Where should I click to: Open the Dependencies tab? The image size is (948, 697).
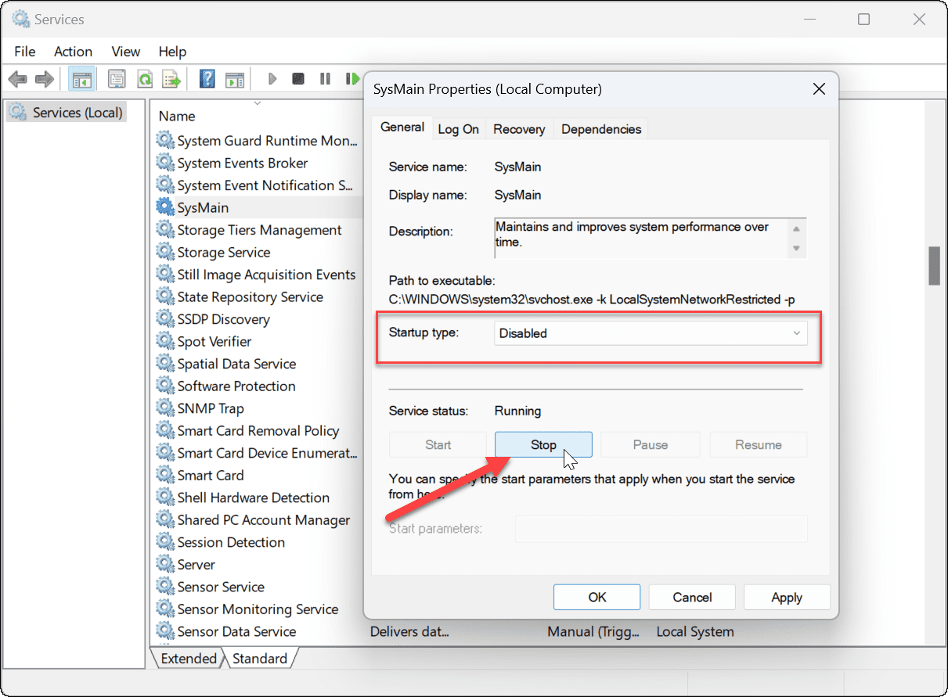(600, 128)
